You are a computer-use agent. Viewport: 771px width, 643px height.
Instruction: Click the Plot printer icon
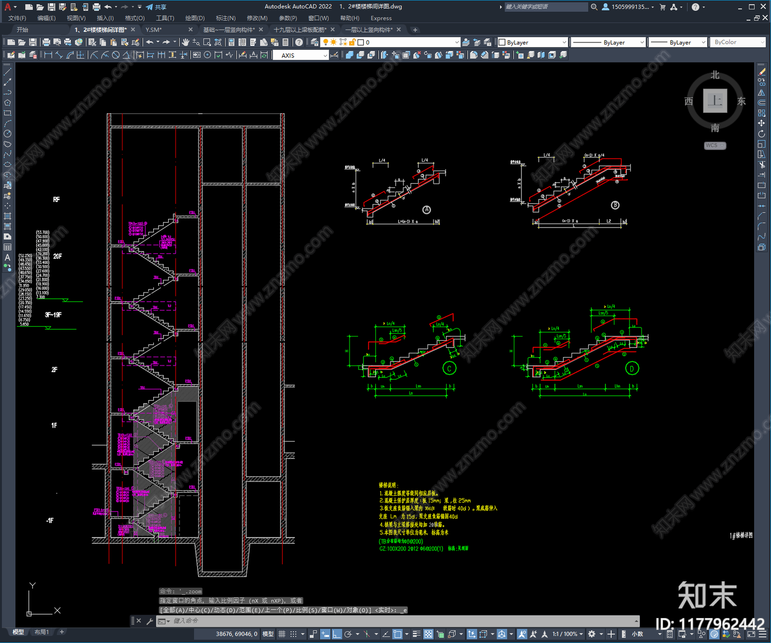(46, 42)
